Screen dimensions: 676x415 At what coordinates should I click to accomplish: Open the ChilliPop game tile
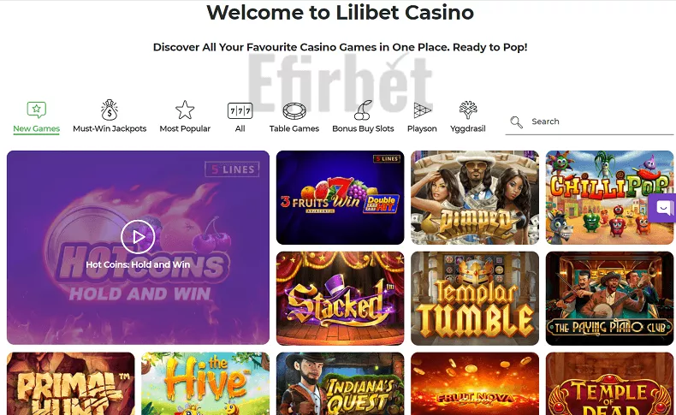click(609, 198)
